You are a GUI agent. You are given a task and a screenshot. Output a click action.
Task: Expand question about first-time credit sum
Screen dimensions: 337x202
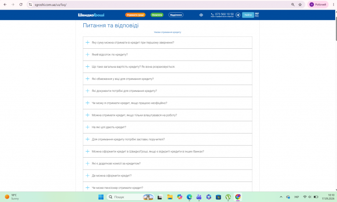tap(168, 43)
